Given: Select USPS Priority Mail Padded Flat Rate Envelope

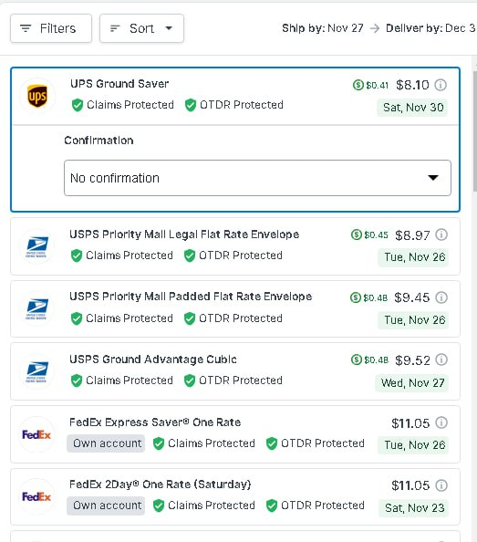Looking at the screenshot, I should point(235,308).
